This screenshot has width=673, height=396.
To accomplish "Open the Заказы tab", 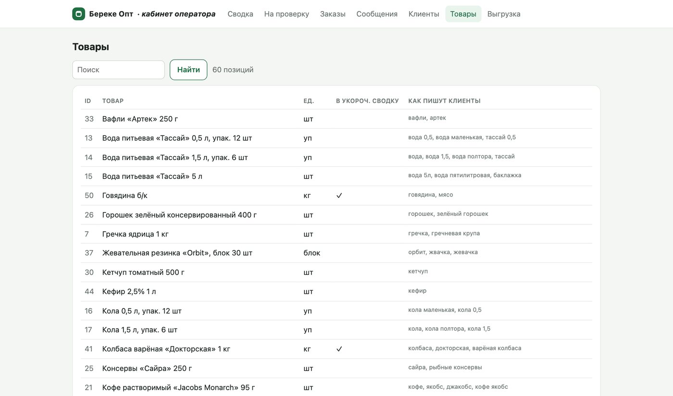I will click(x=333, y=14).
